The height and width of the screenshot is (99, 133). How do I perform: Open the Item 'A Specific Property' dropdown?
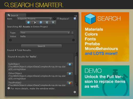point(35,19)
